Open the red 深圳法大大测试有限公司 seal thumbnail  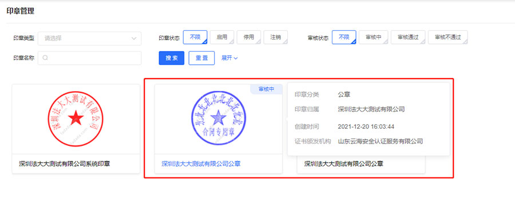pos(76,119)
